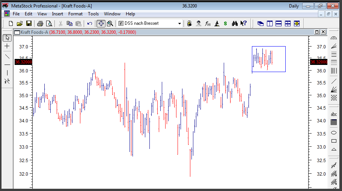
Task: Select the Gann grid tool
Action: pyautogui.click(x=334, y=98)
